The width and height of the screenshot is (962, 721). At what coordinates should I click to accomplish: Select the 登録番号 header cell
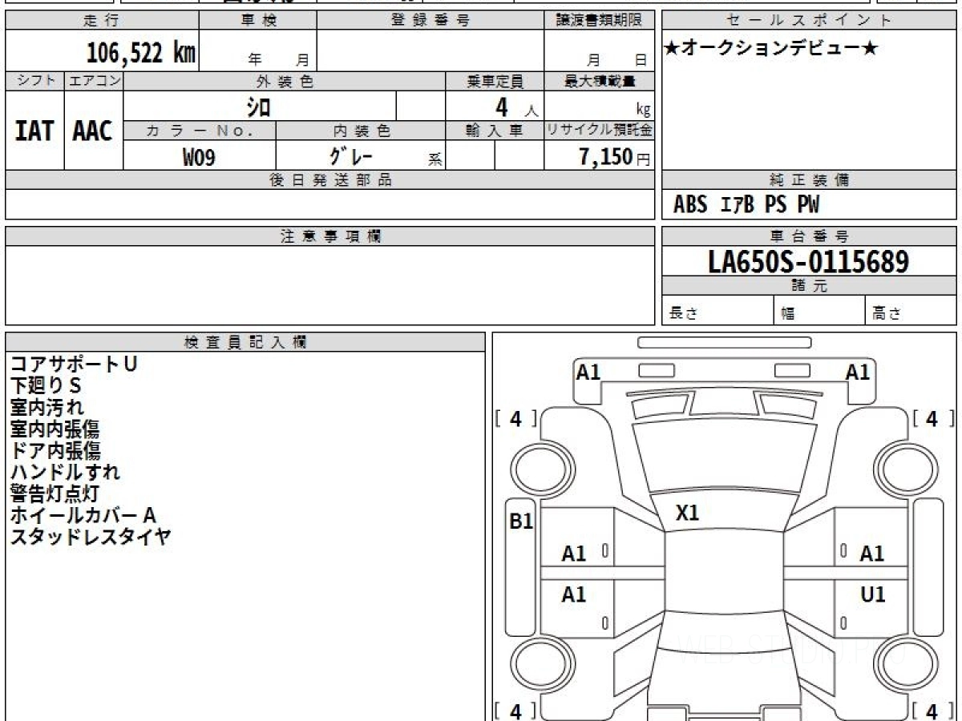click(430, 21)
